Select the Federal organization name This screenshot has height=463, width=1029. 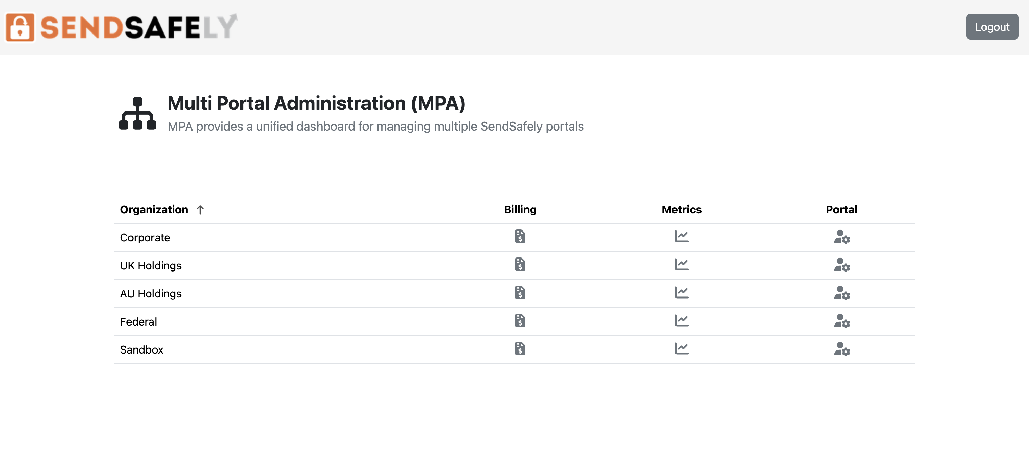pos(138,322)
